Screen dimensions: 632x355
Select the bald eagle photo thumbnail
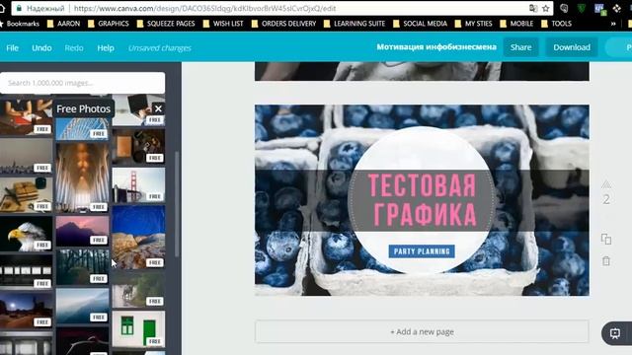pyautogui.click(x=27, y=235)
